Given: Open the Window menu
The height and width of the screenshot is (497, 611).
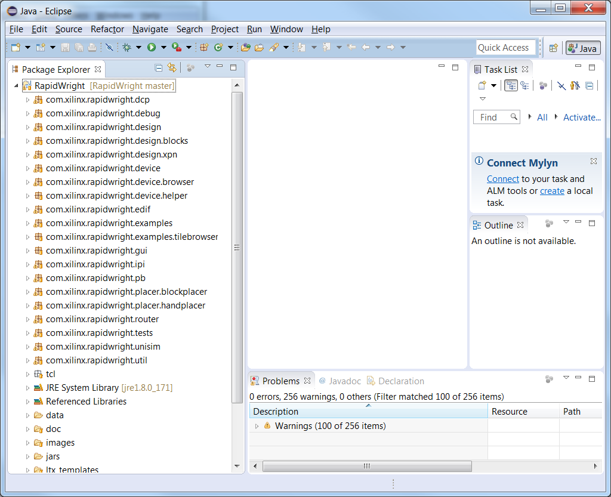Looking at the screenshot, I should point(286,29).
